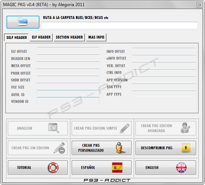This screenshot has height=185, width=205.
Task: Click the blue folder browse icon
Action: click(x=23, y=22)
